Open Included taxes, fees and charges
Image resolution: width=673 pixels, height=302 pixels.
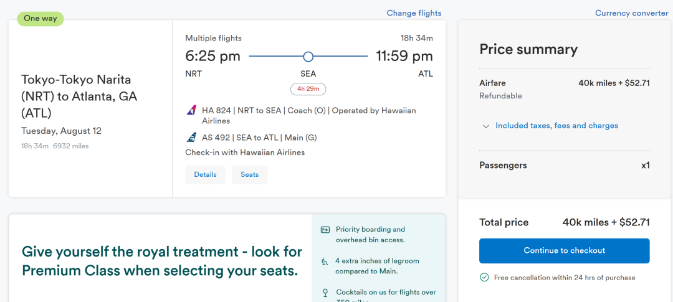click(x=556, y=126)
